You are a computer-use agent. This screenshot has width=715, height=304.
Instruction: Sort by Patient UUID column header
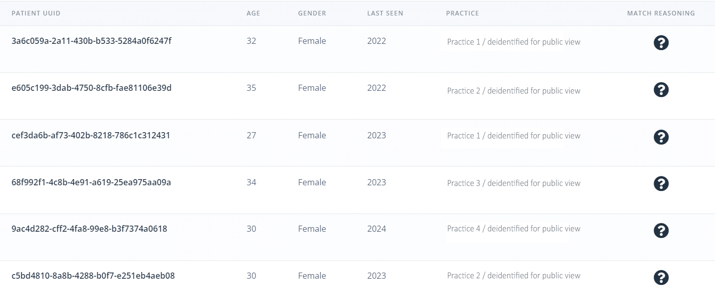pyautogui.click(x=36, y=13)
